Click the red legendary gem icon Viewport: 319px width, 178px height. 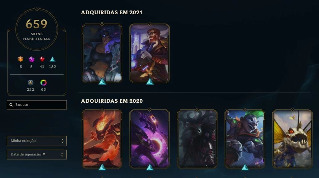coord(42,59)
